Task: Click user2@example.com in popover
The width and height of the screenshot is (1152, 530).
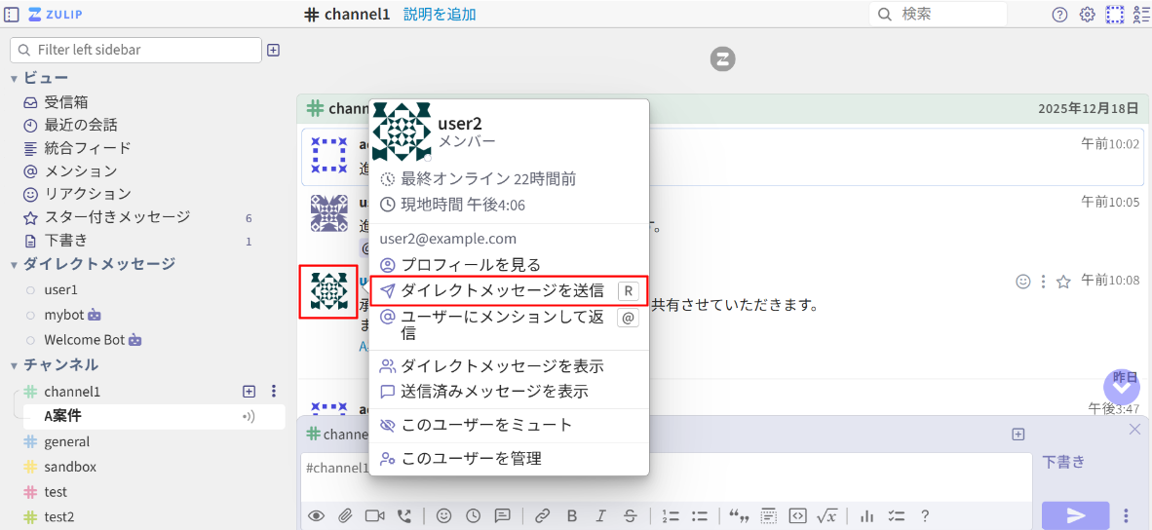Action: tap(448, 239)
